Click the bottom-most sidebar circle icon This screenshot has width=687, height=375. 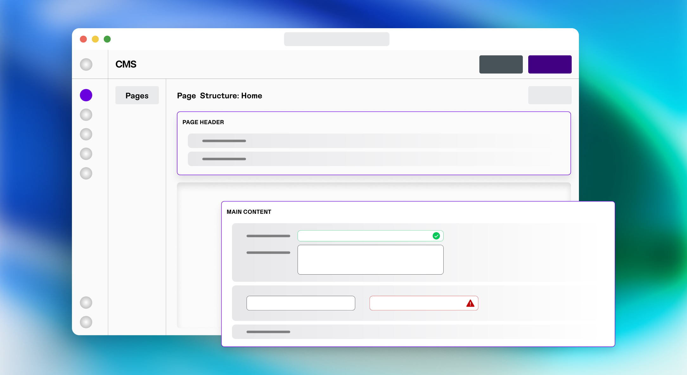click(x=86, y=322)
